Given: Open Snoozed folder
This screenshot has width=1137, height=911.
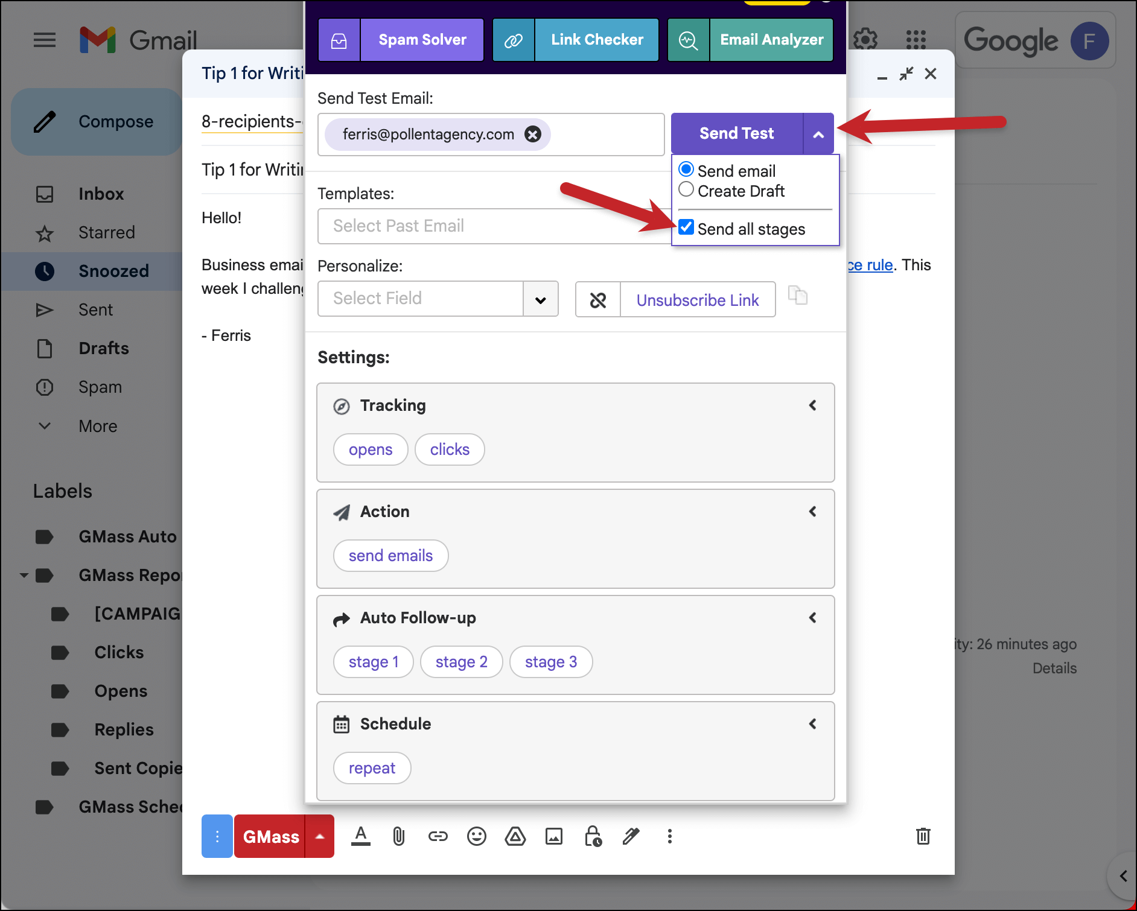Looking at the screenshot, I should [113, 271].
